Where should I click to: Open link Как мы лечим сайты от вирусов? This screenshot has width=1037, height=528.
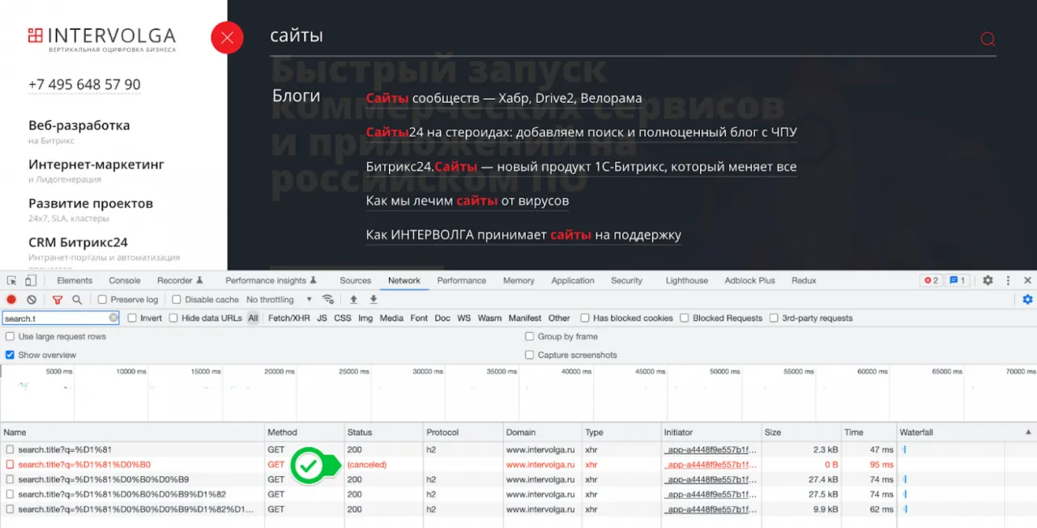(467, 201)
